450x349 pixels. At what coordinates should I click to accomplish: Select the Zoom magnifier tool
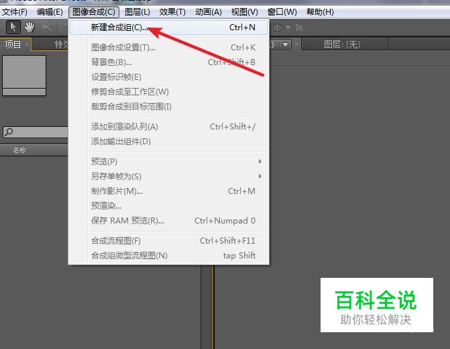click(x=46, y=28)
